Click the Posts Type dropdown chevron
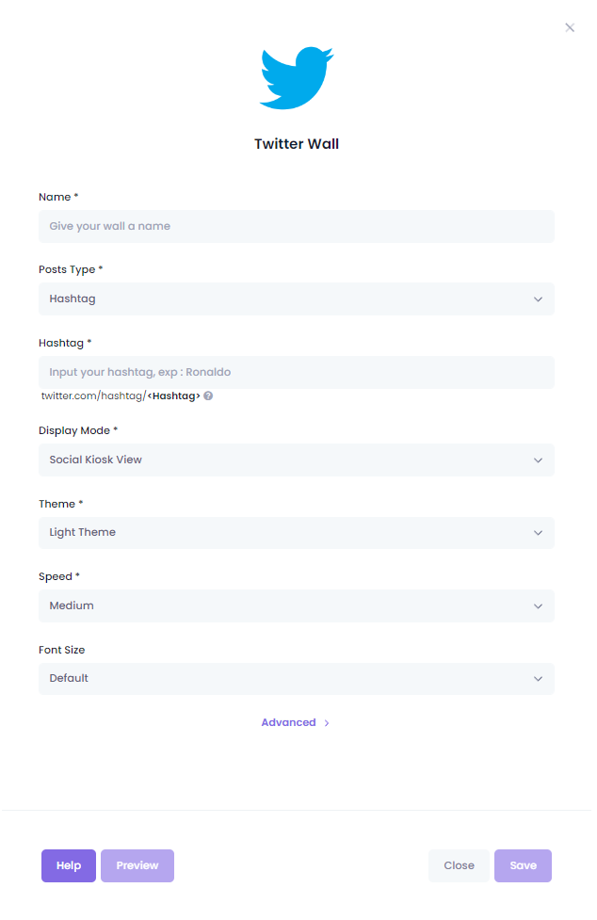Viewport: 597px width, 920px height. tap(538, 299)
